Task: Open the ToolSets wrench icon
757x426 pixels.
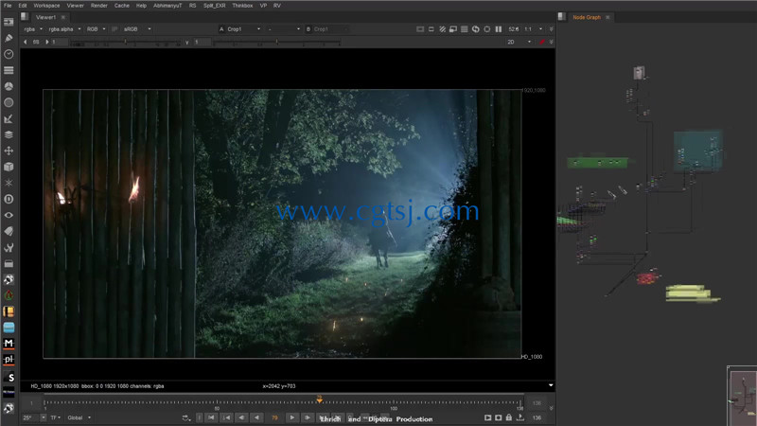Action: coord(9,248)
